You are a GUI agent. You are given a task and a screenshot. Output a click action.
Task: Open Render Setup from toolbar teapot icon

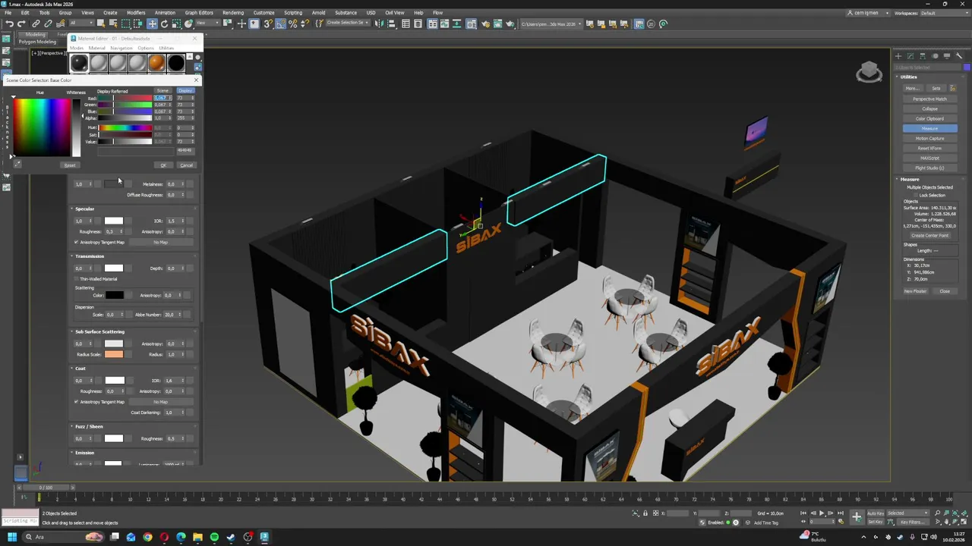point(487,24)
